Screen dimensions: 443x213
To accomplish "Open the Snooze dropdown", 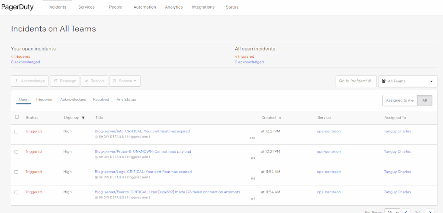I will (125, 81).
